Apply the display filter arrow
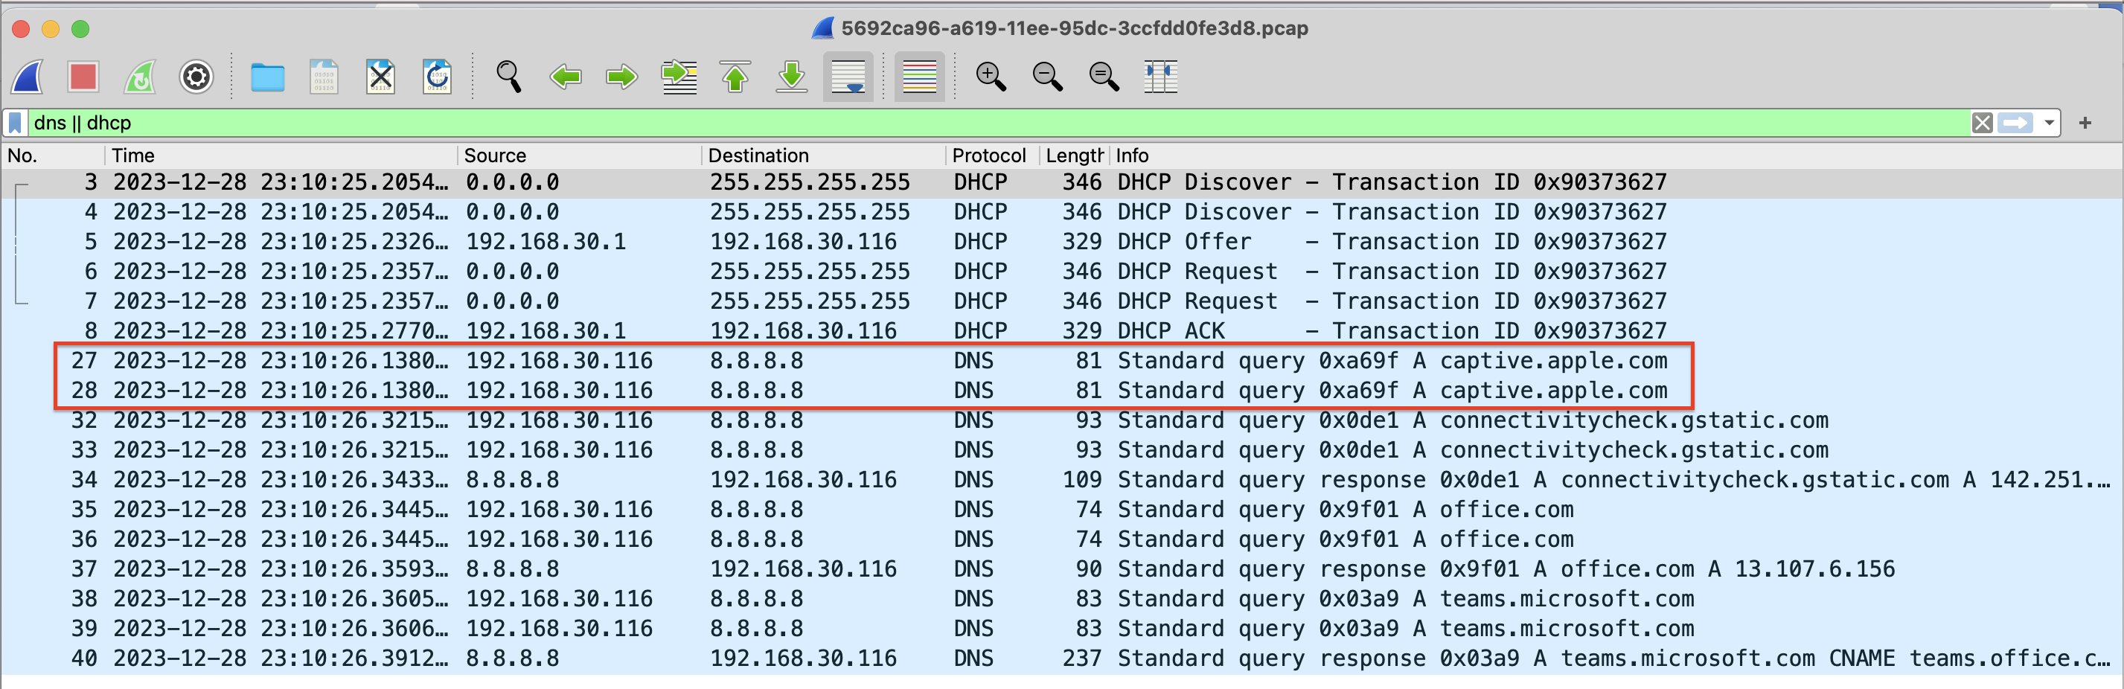This screenshot has height=689, width=2124. tap(2016, 123)
